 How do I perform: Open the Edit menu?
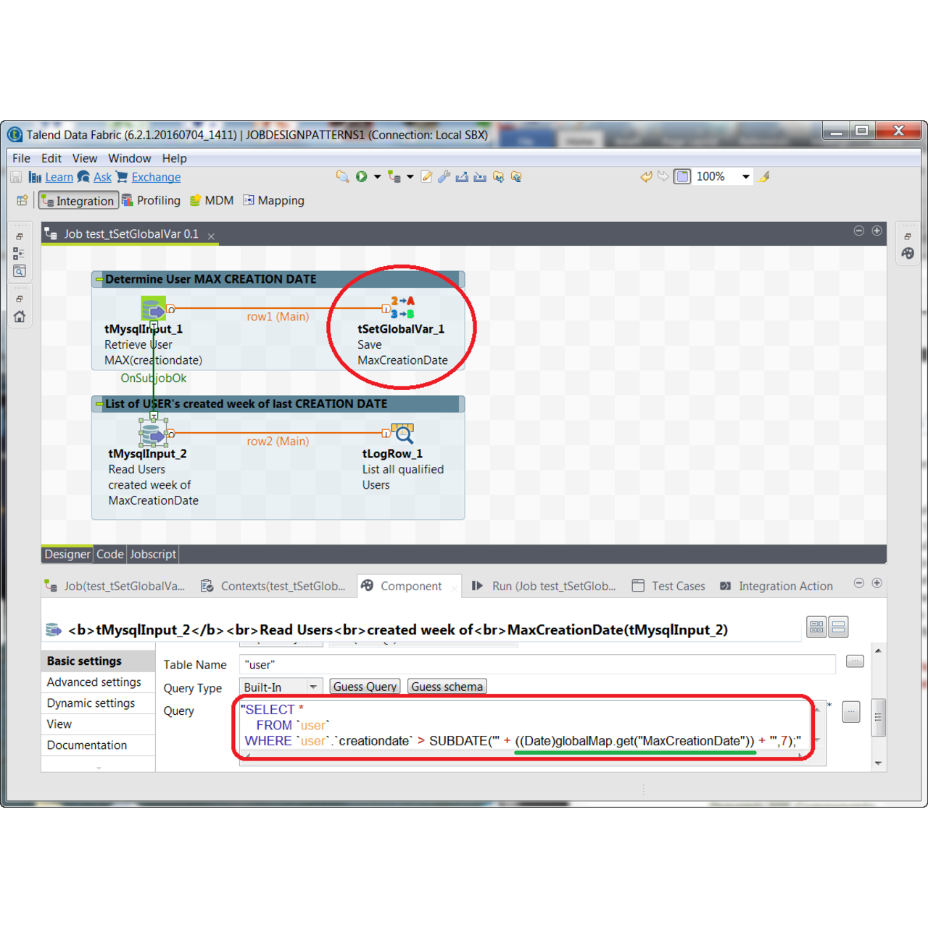click(51, 158)
